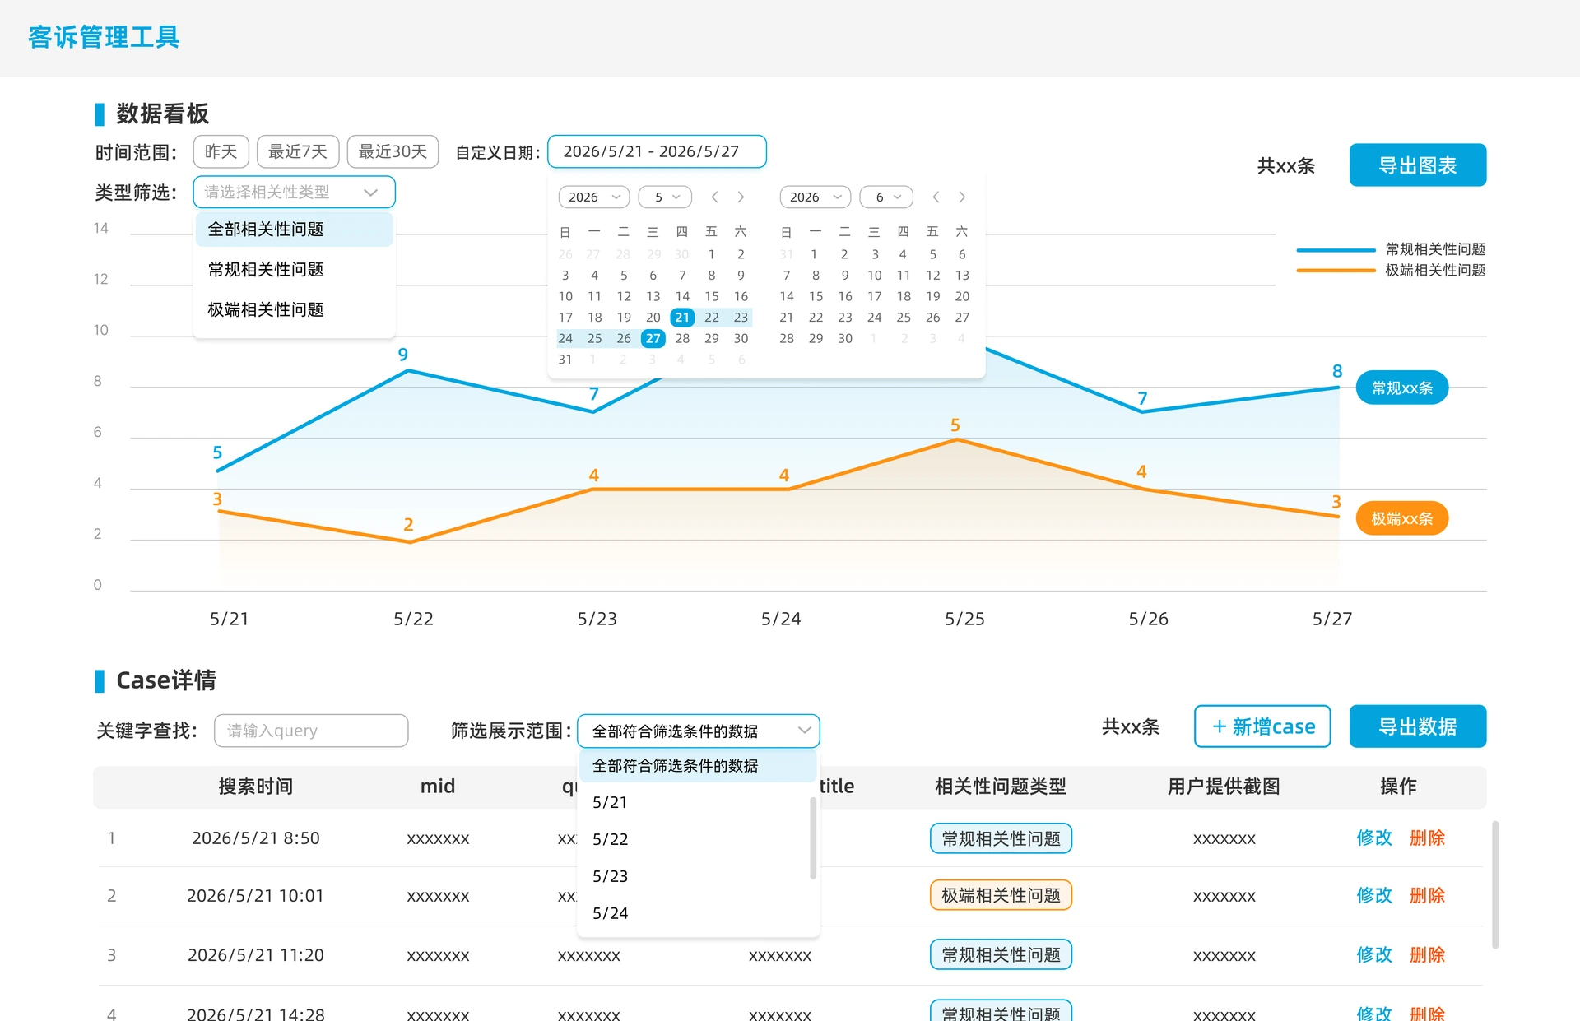
Task: Click 修改 for row 2 case
Action: (x=1374, y=895)
